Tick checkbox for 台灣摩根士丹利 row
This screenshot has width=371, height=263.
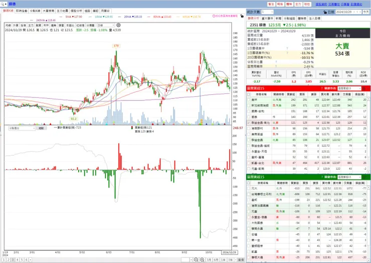(249, 194)
